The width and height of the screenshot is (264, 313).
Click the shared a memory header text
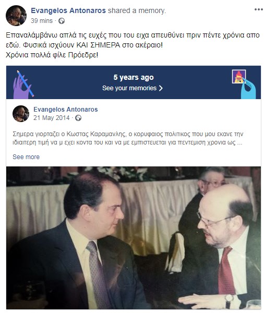tap(137, 10)
